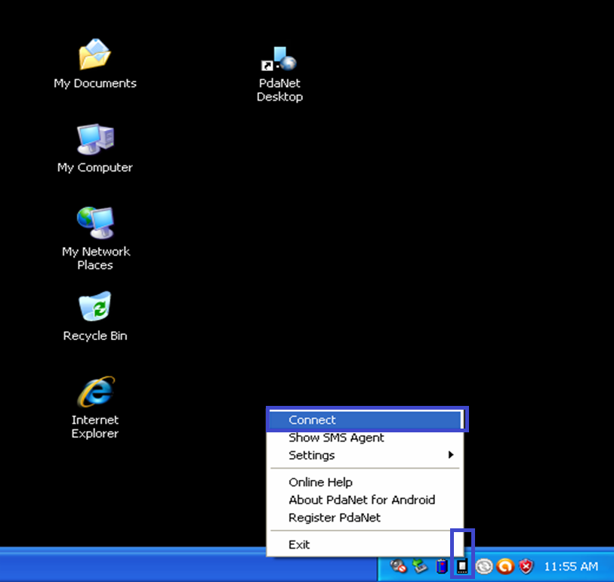Choose Register PdaNet menu entry

(366, 518)
